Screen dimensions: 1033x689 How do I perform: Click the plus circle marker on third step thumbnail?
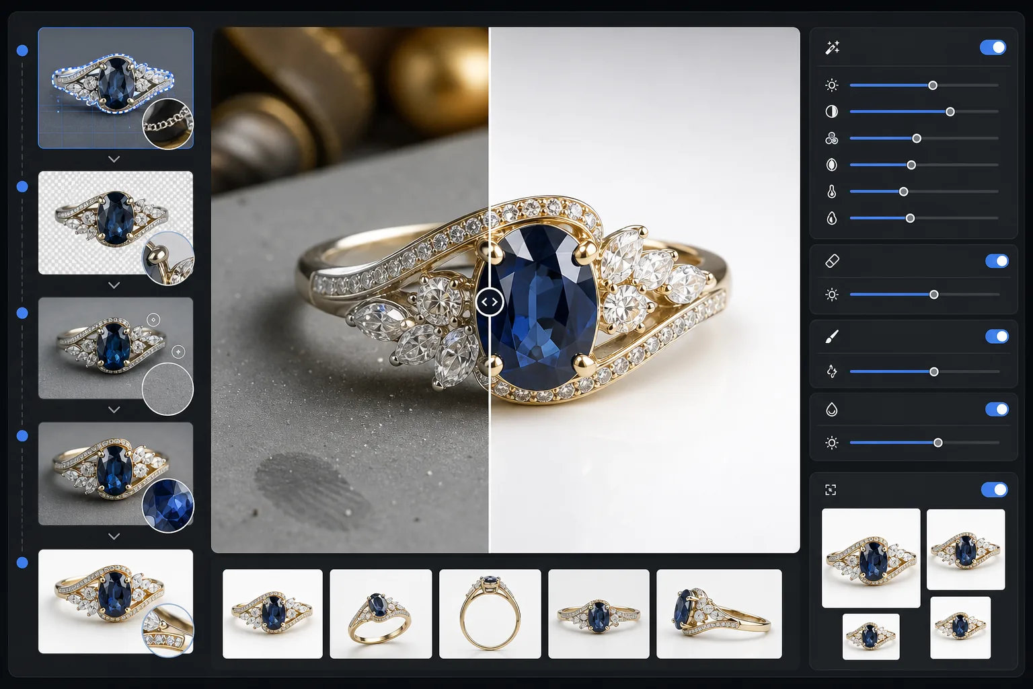click(178, 352)
